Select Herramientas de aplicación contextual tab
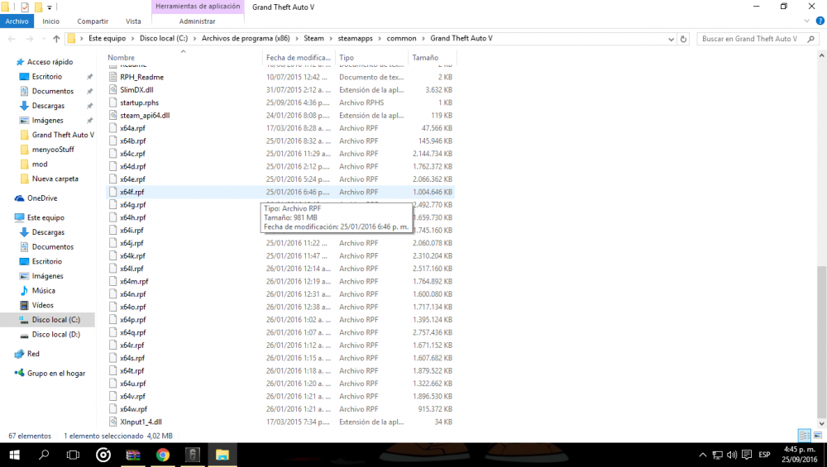 coord(198,7)
